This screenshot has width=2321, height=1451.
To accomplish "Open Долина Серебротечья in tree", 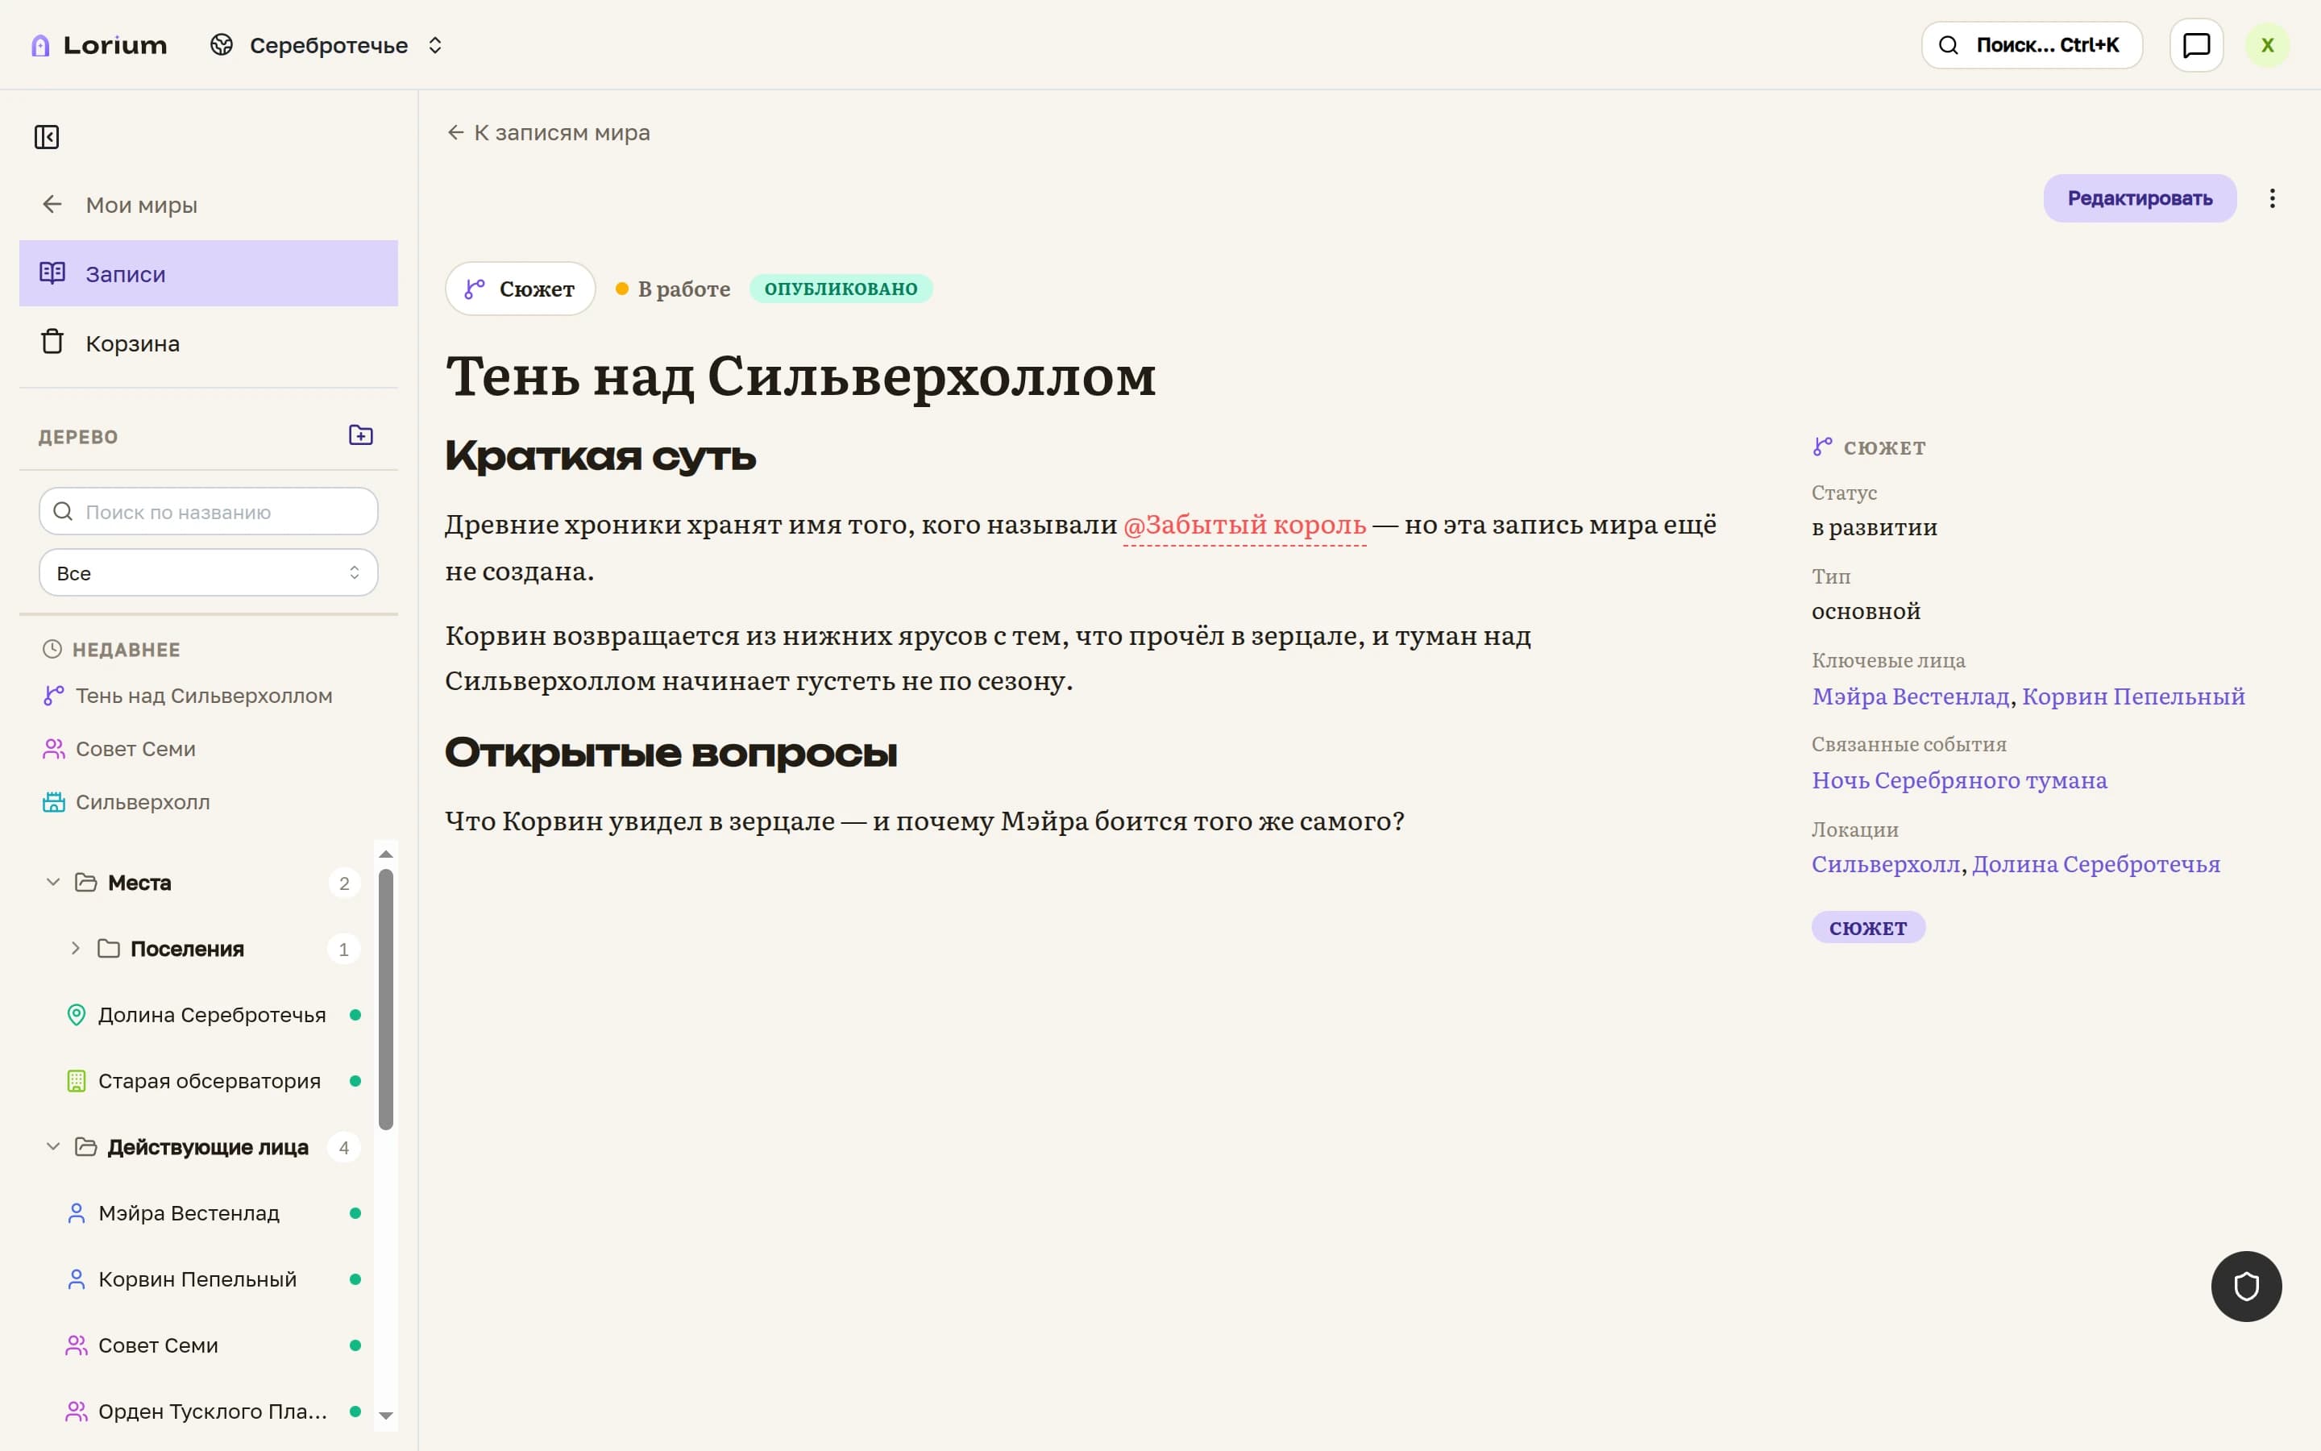I will [x=211, y=1014].
